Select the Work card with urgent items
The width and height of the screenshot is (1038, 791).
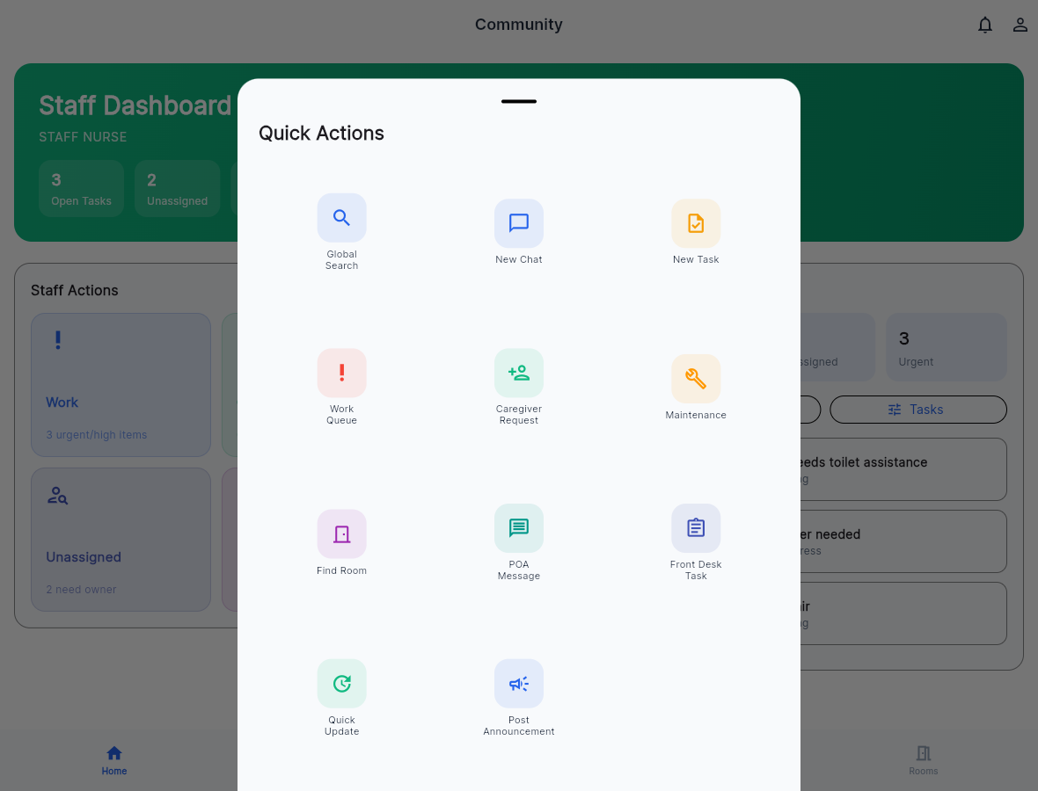[x=121, y=384]
